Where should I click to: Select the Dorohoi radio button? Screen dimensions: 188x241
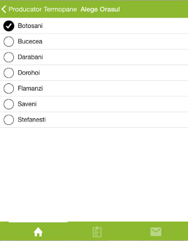click(x=9, y=73)
